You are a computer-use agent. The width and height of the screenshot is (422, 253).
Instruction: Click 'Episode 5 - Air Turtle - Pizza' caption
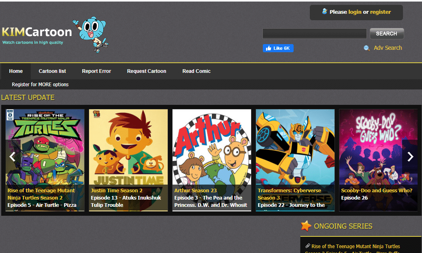(x=42, y=205)
